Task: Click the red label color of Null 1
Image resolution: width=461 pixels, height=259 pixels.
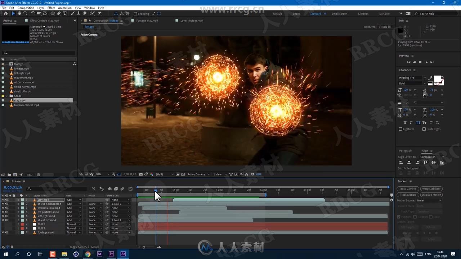Action: tap(22, 224)
